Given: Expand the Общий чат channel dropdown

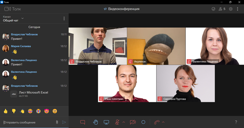Looking at the screenshot, I should pyautogui.click(x=23, y=18).
